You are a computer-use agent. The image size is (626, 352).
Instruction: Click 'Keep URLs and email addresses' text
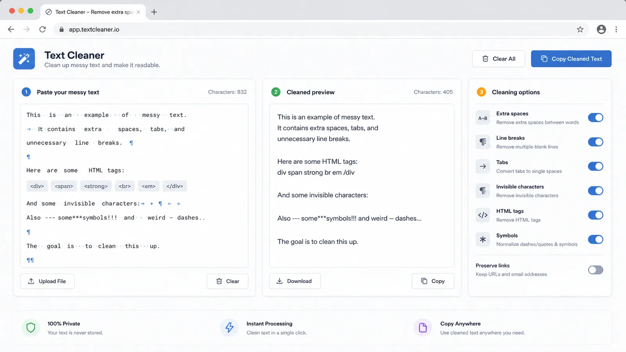pos(511,274)
